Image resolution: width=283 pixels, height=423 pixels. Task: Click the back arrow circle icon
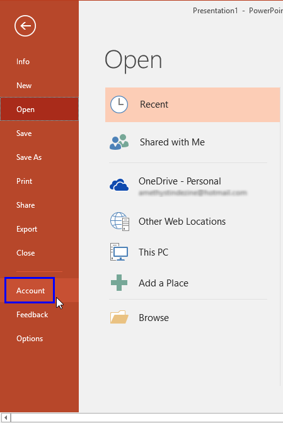25,26
